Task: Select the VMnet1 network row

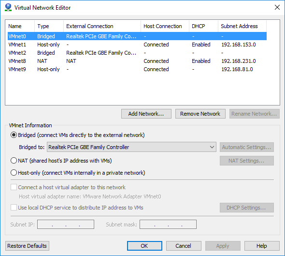Action: pyautogui.click(x=137, y=45)
